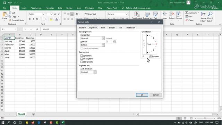This screenshot has width=222, height=125.
Task: Switch to the Border tab in dialog
Action: point(112,28)
